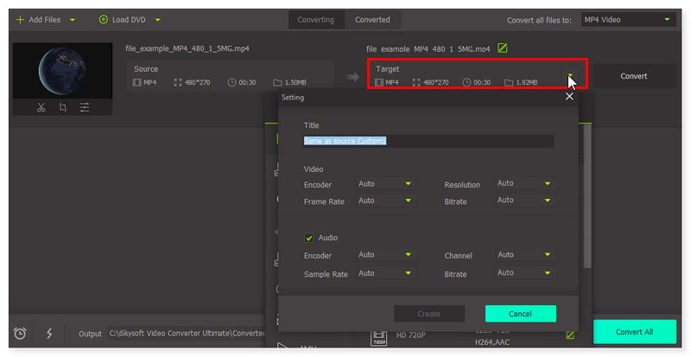Image resolution: width=691 pixels, height=357 pixels.
Task: Close the Setting dialog with X
Action: pyautogui.click(x=569, y=97)
